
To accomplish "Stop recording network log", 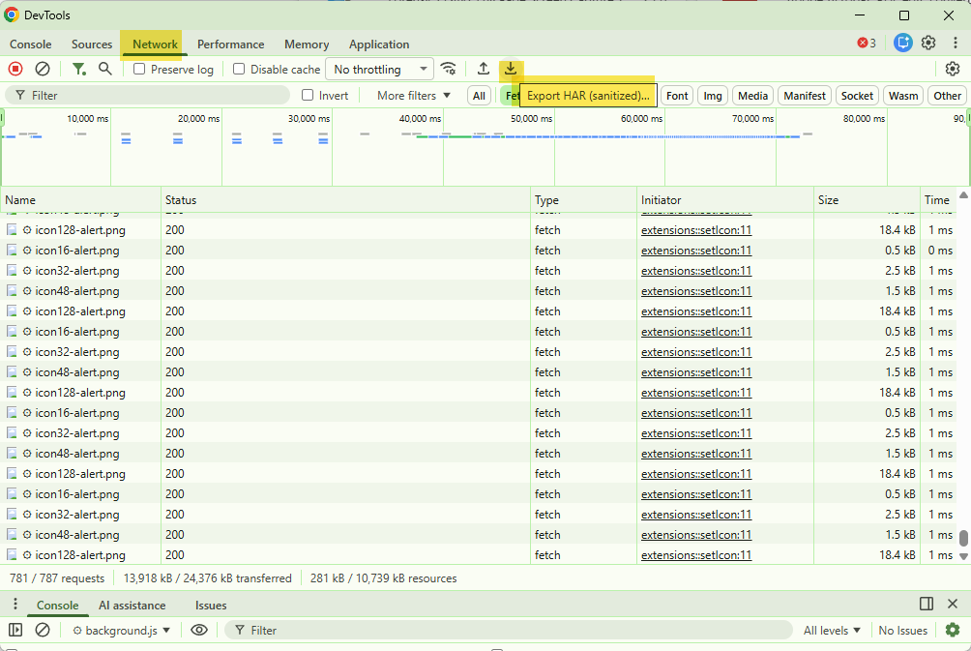I will click(x=15, y=69).
